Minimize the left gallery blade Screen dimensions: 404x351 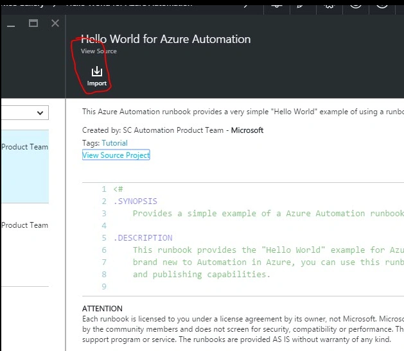click(x=11, y=26)
